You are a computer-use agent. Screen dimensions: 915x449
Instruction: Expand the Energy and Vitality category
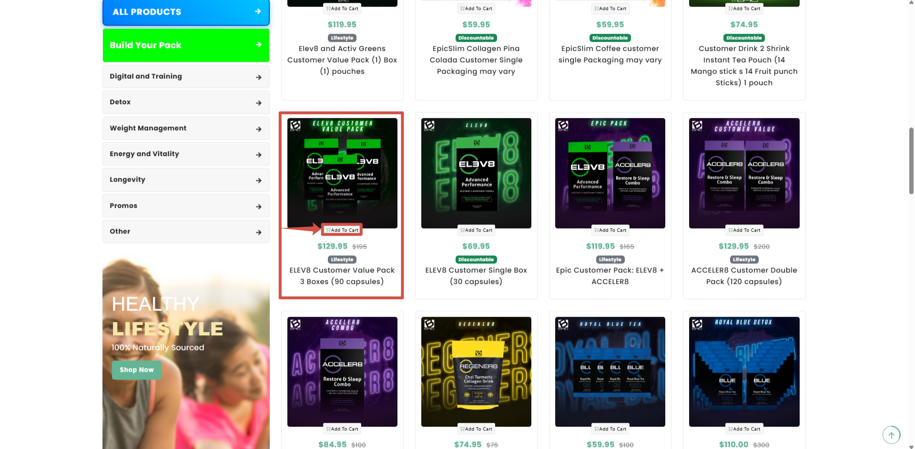pos(186,154)
